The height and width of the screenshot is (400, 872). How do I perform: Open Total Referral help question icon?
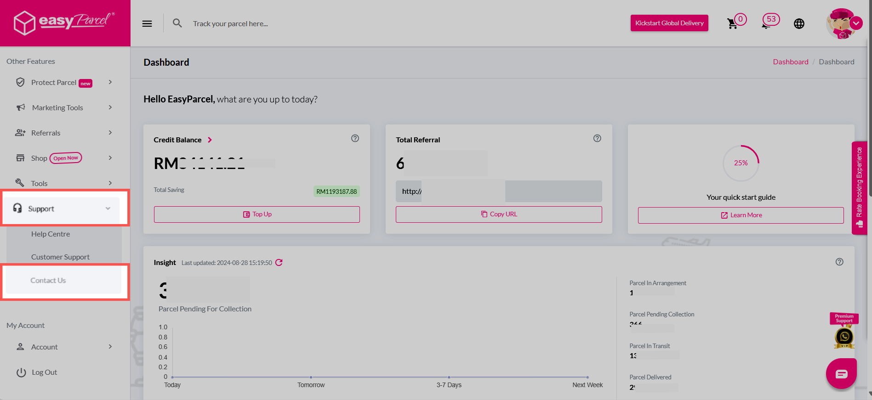(597, 138)
